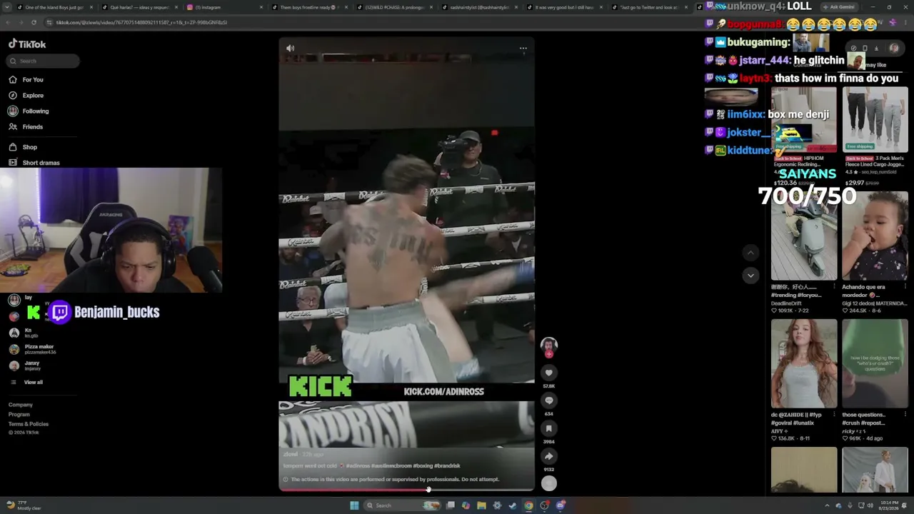
Task: Click the TikTok search field
Action: (x=43, y=61)
